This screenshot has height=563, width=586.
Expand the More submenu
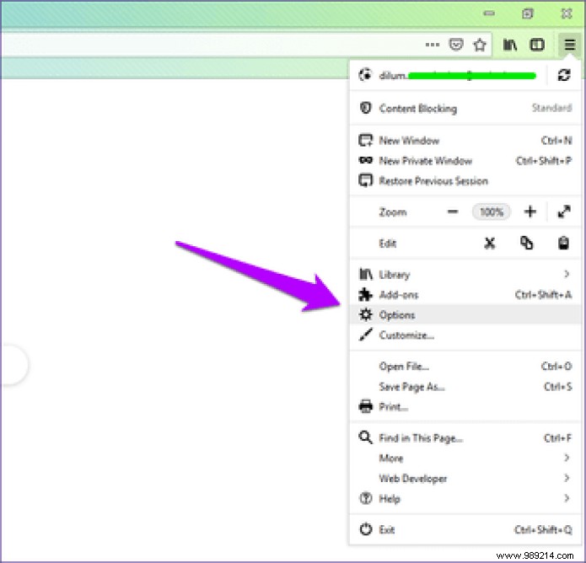pos(465,458)
